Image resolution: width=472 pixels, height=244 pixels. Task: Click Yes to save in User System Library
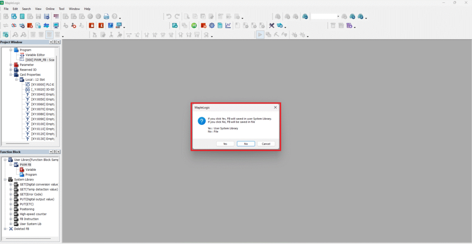click(x=225, y=144)
